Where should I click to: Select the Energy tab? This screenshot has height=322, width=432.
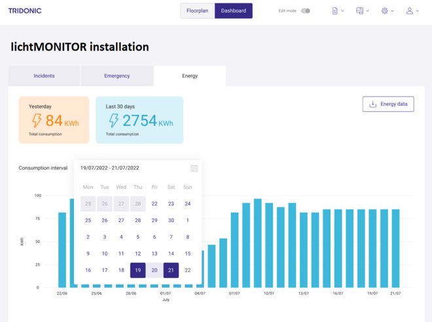pos(190,76)
